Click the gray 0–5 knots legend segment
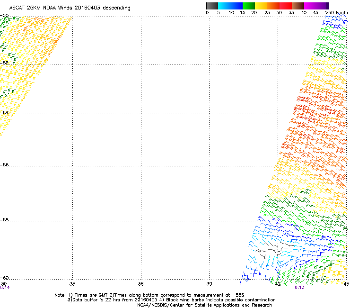Image resolution: width=350 pixels, height=308 pixels. pos(212,6)
